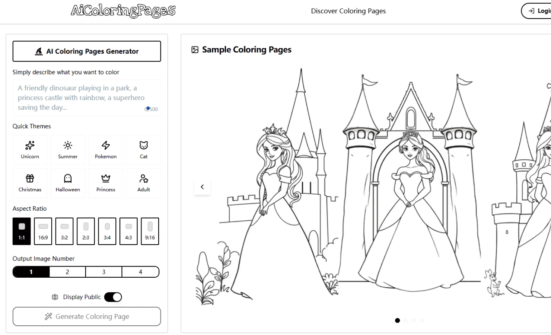
Task: Choose the Summer sun theme
Action: pos(68,150)
